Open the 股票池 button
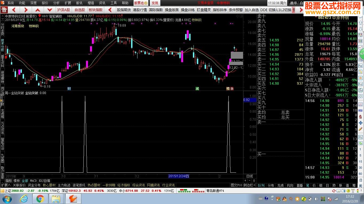 141,3
